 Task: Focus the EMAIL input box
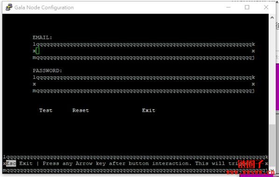(144, 51)
